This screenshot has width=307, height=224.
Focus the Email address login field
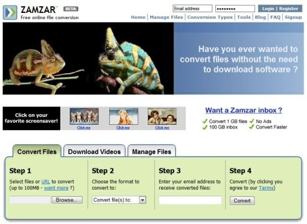click(192, 9)
